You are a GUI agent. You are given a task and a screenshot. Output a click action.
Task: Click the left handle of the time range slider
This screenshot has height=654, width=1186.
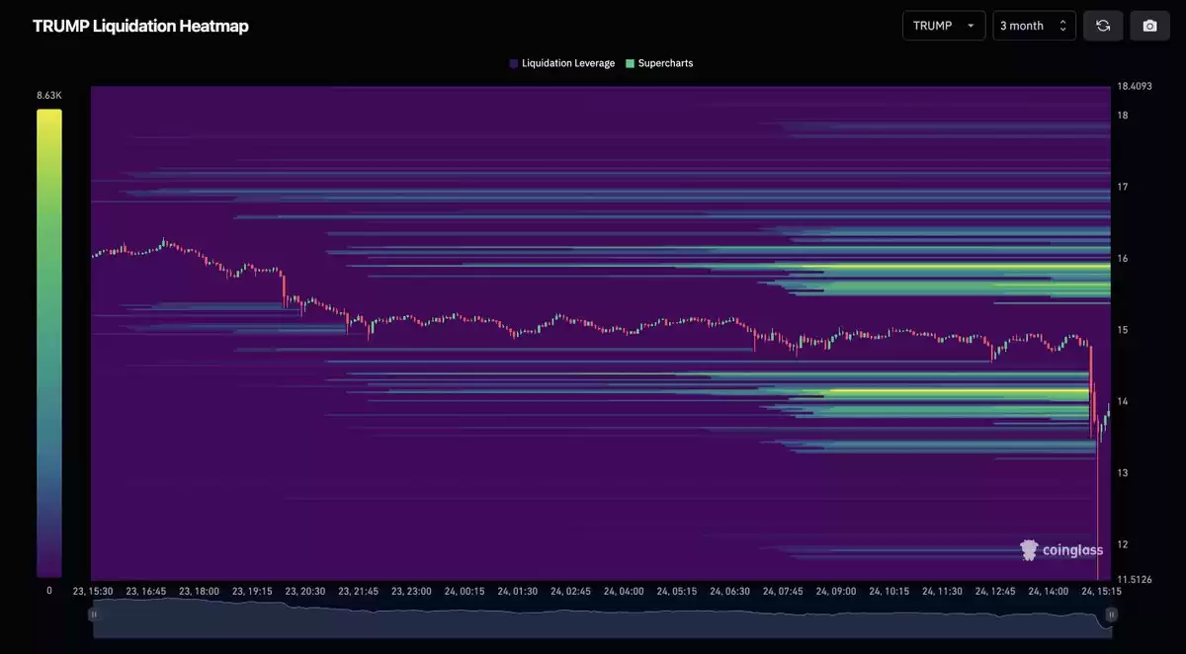click(x=94, y=614)
